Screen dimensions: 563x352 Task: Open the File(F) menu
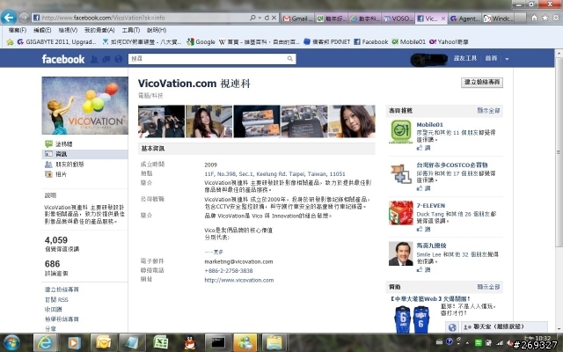click(x=18, y=30)
